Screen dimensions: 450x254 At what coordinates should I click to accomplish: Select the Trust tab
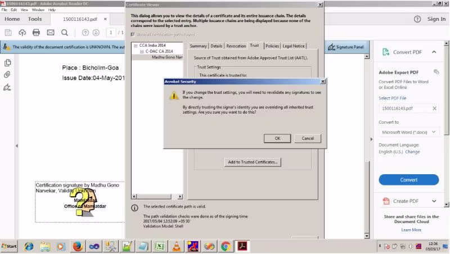tap(254, 46)
